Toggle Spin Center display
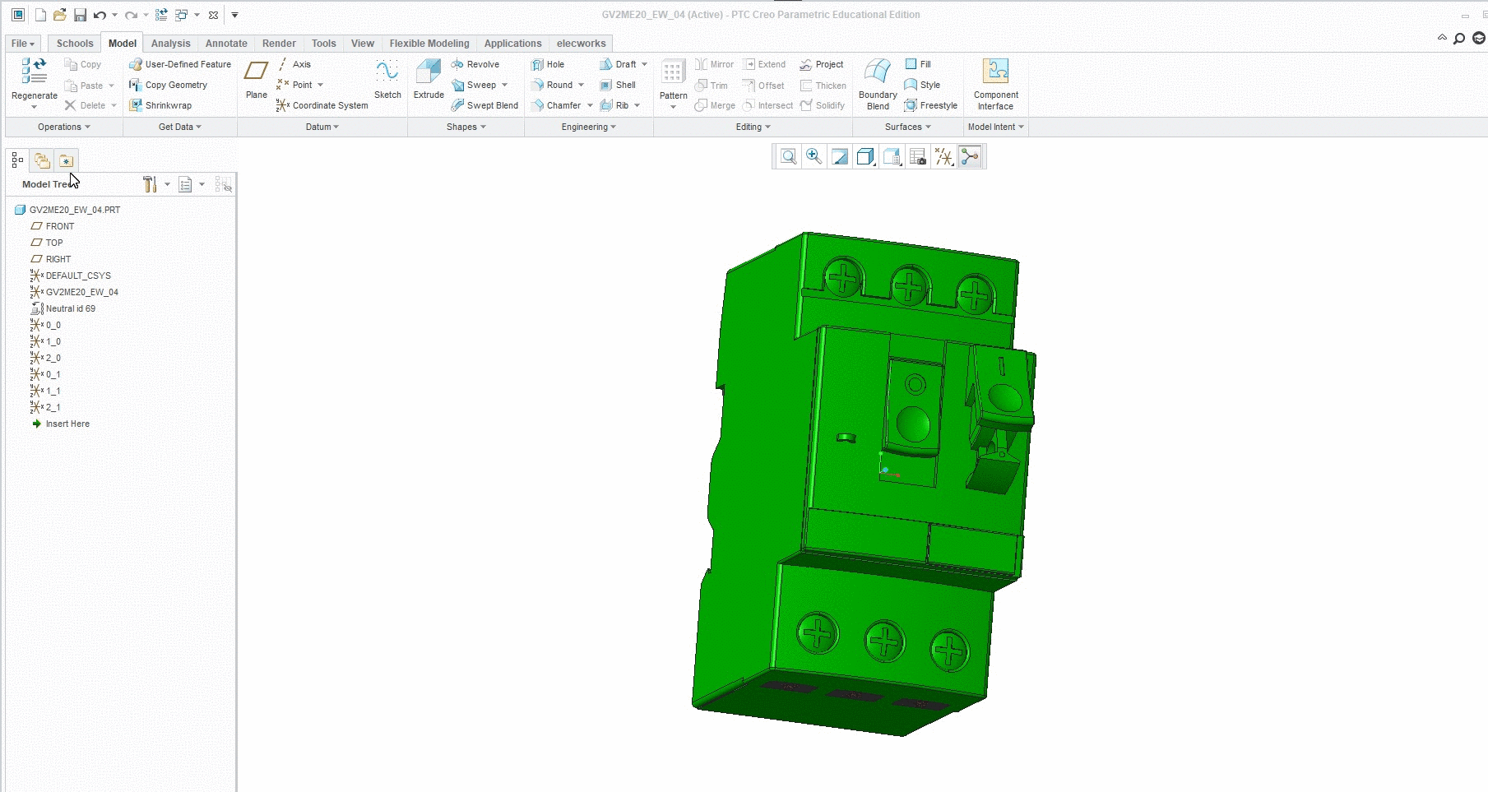 (970, 156)
